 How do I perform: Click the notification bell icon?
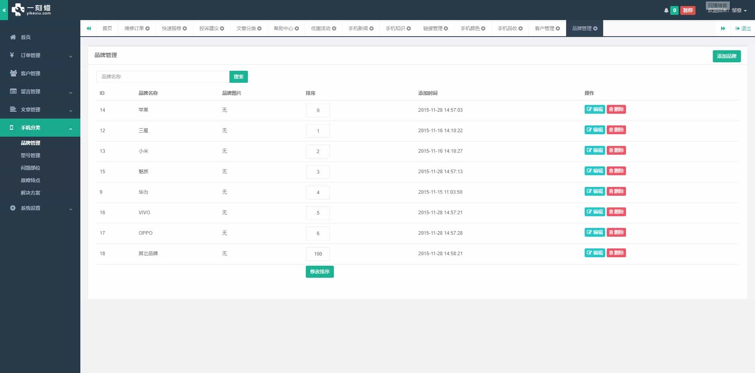pyautogui.click(x=666, y=10)
